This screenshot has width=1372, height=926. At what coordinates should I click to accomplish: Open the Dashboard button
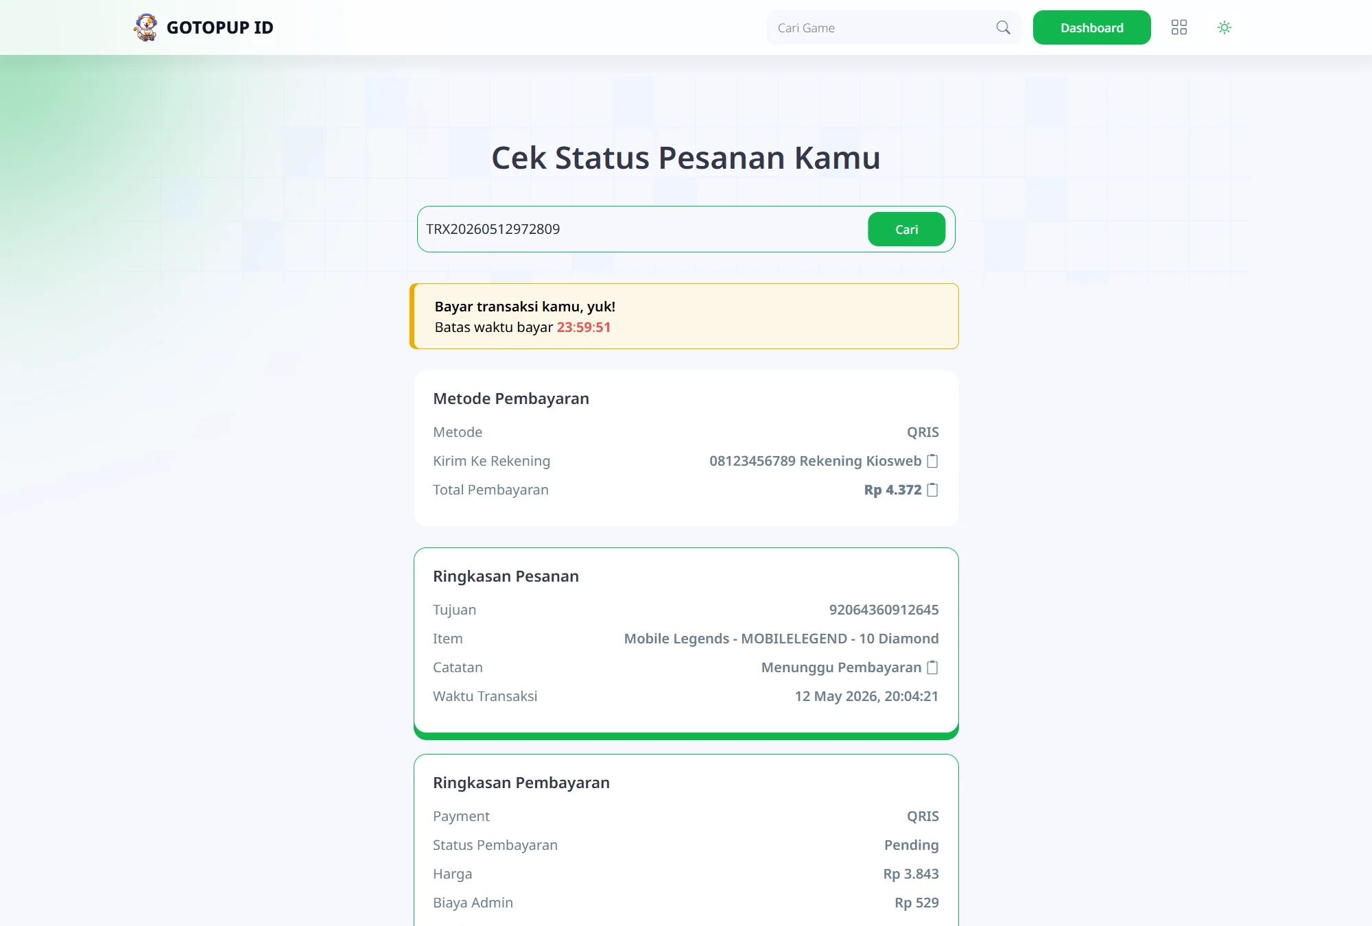(x=1091, y=27)
